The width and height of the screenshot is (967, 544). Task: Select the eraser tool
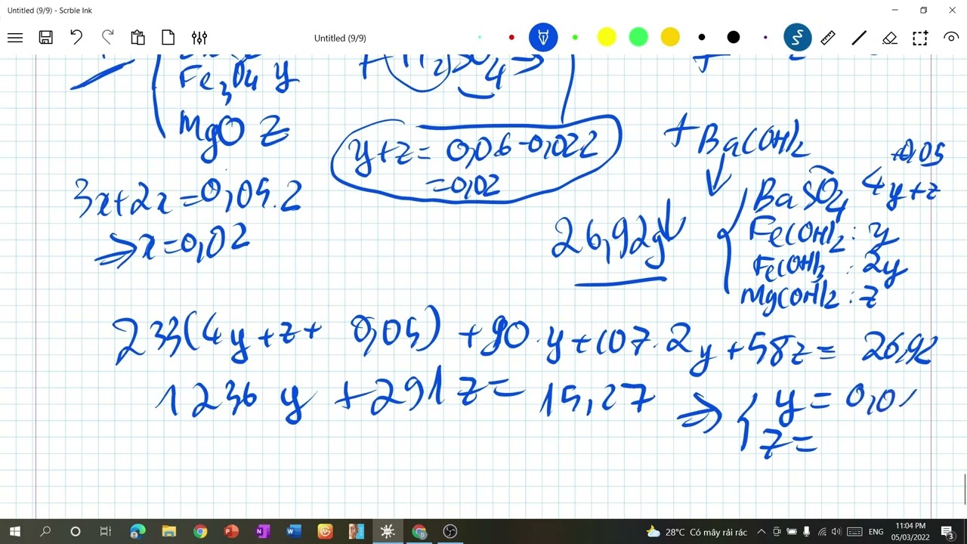(x=889, y=38)
